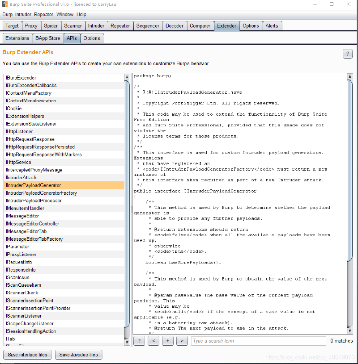Click the Save interface files button
Viewport: 358px width, 364px height.
[x=27, y=355]
